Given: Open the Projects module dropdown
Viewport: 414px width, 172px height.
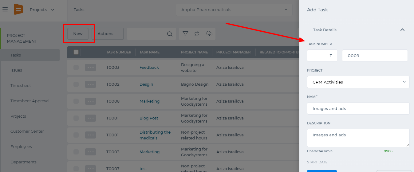Looking at the screenshot, I should 42,10.
